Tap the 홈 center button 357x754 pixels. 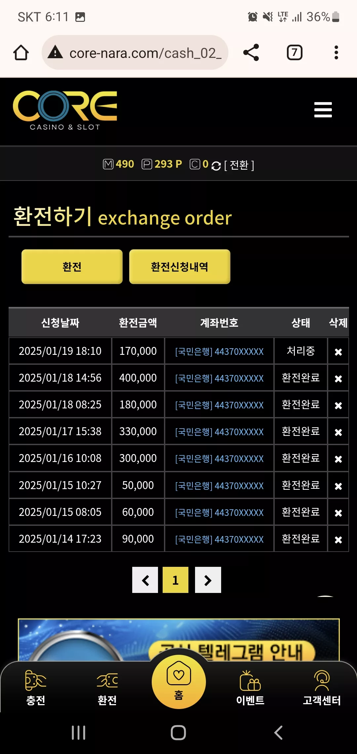[179, 682]
